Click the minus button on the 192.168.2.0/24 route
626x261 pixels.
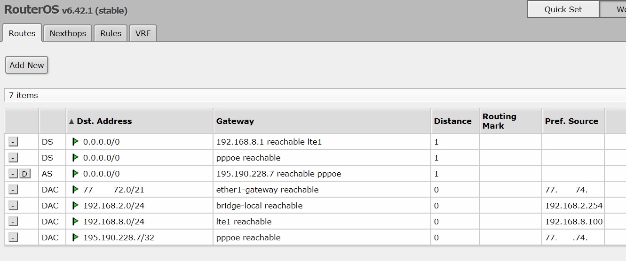coord(13,206)
